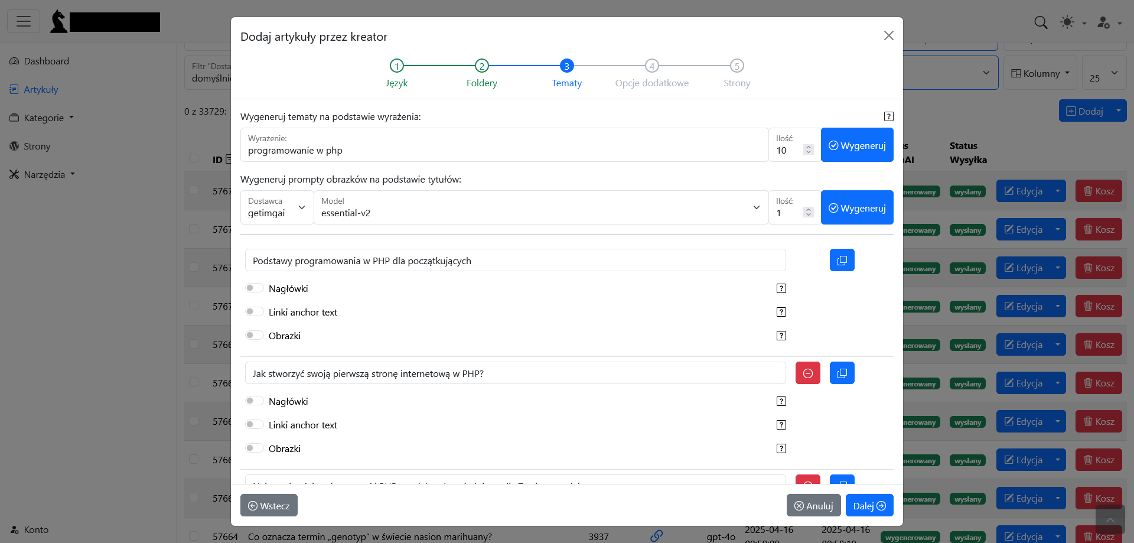Enable Obrazki for the first topic
1134x543 pixels.
(255, 335)
